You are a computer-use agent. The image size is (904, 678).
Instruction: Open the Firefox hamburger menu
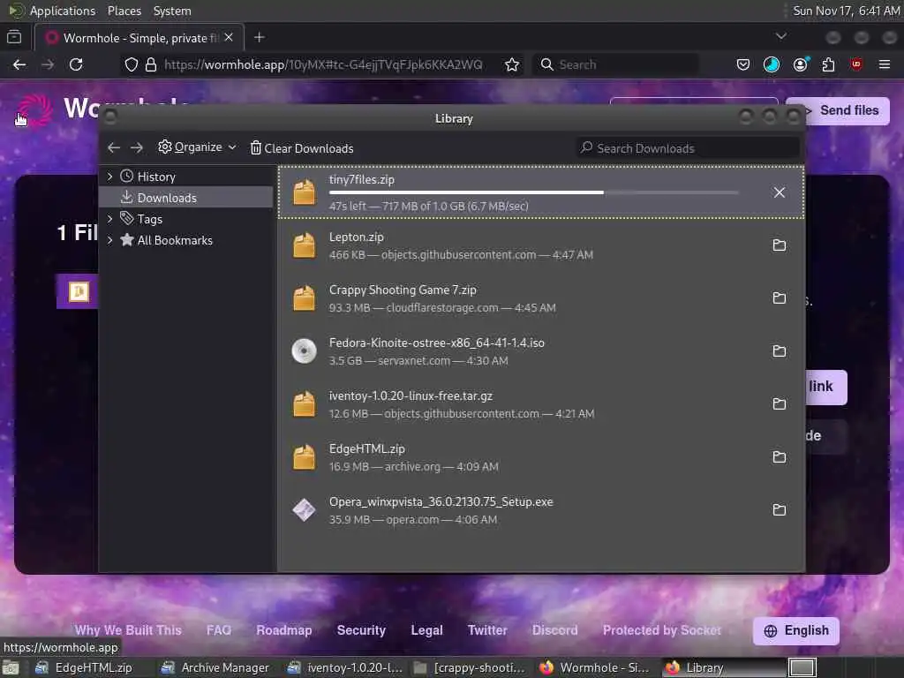[885, 64]
